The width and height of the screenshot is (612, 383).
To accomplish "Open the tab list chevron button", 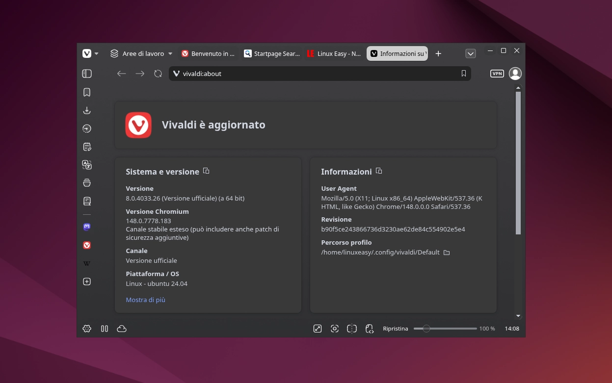I will click(x=471, y=53).
